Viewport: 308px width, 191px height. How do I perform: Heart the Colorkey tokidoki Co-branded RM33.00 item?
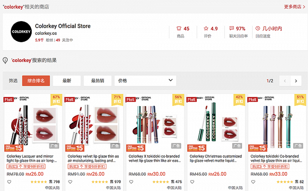pyautogui.click(x=253, y=182)
